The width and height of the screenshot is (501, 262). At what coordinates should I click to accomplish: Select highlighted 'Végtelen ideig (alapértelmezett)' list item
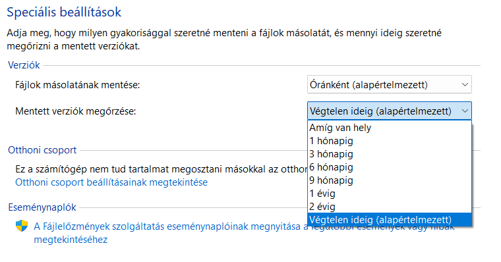click(x=389, y=220)
